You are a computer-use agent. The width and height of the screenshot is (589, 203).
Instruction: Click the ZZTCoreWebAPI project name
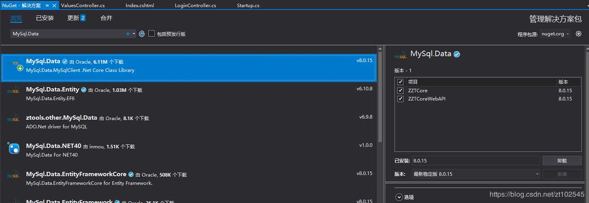(427, 99)
